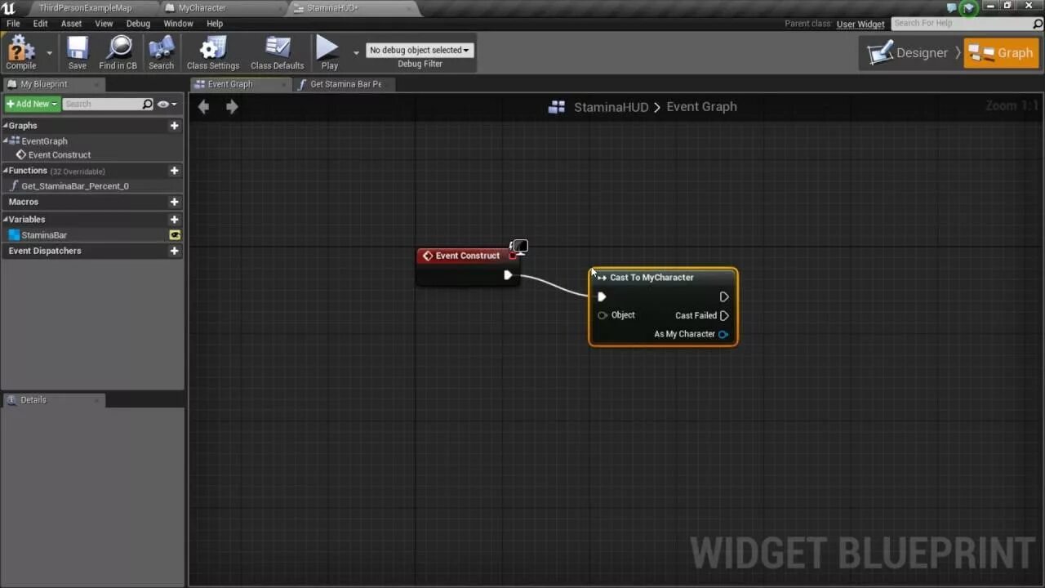Navigate back in graph history
Image resolution: width=1045 pixels, height=588 pixels.
[203, 106]
